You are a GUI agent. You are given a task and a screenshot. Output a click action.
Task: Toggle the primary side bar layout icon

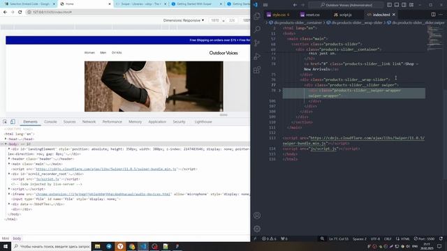pyautogui.click(x=390, y=5)
